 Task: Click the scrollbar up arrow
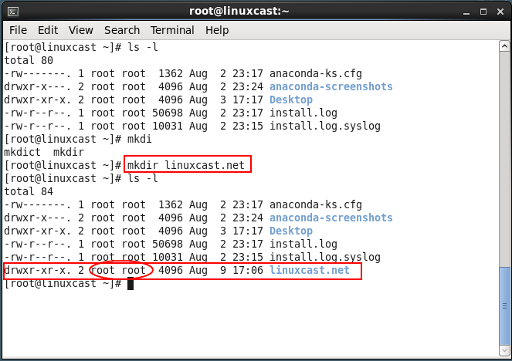pyautogui.click(x=504, y=46)
